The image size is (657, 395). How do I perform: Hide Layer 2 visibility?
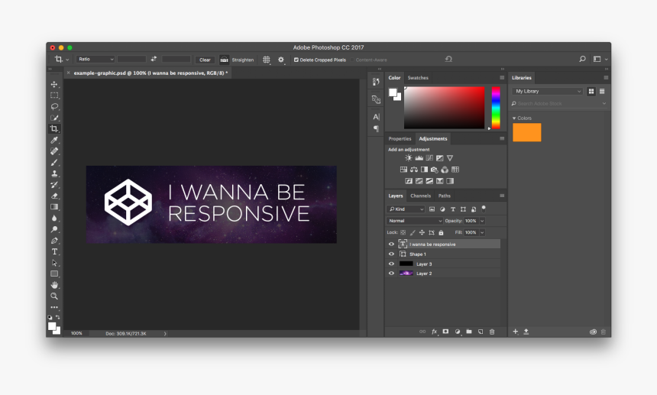(391, 274)
